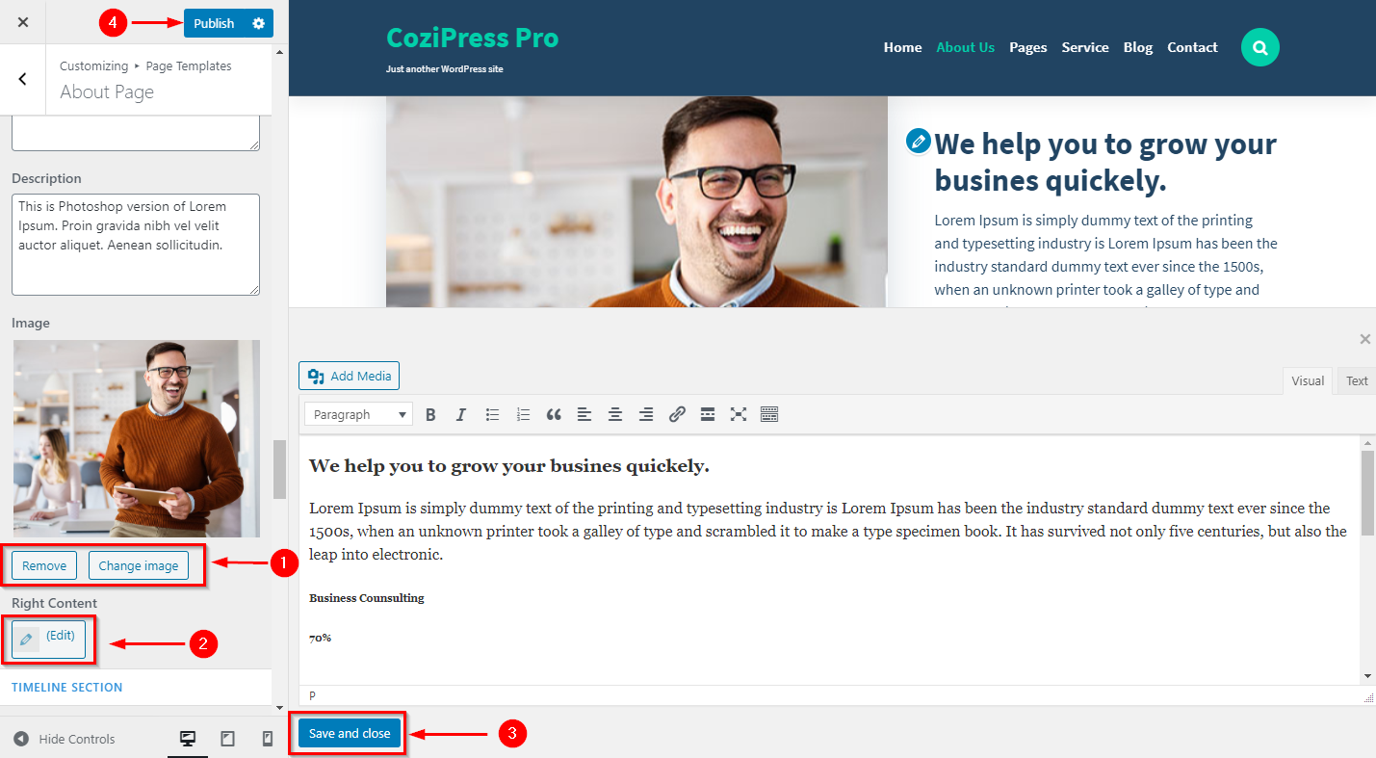
Task: Open the Service menu item
Action: 1085,47
